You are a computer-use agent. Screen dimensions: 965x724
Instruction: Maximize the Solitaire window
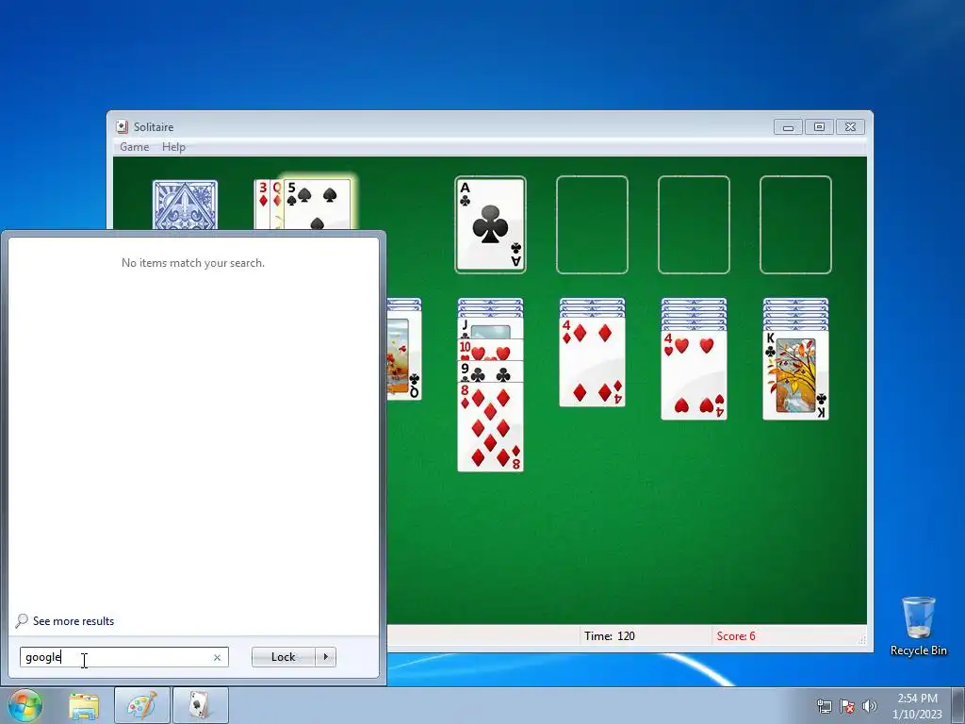point(819,127)
